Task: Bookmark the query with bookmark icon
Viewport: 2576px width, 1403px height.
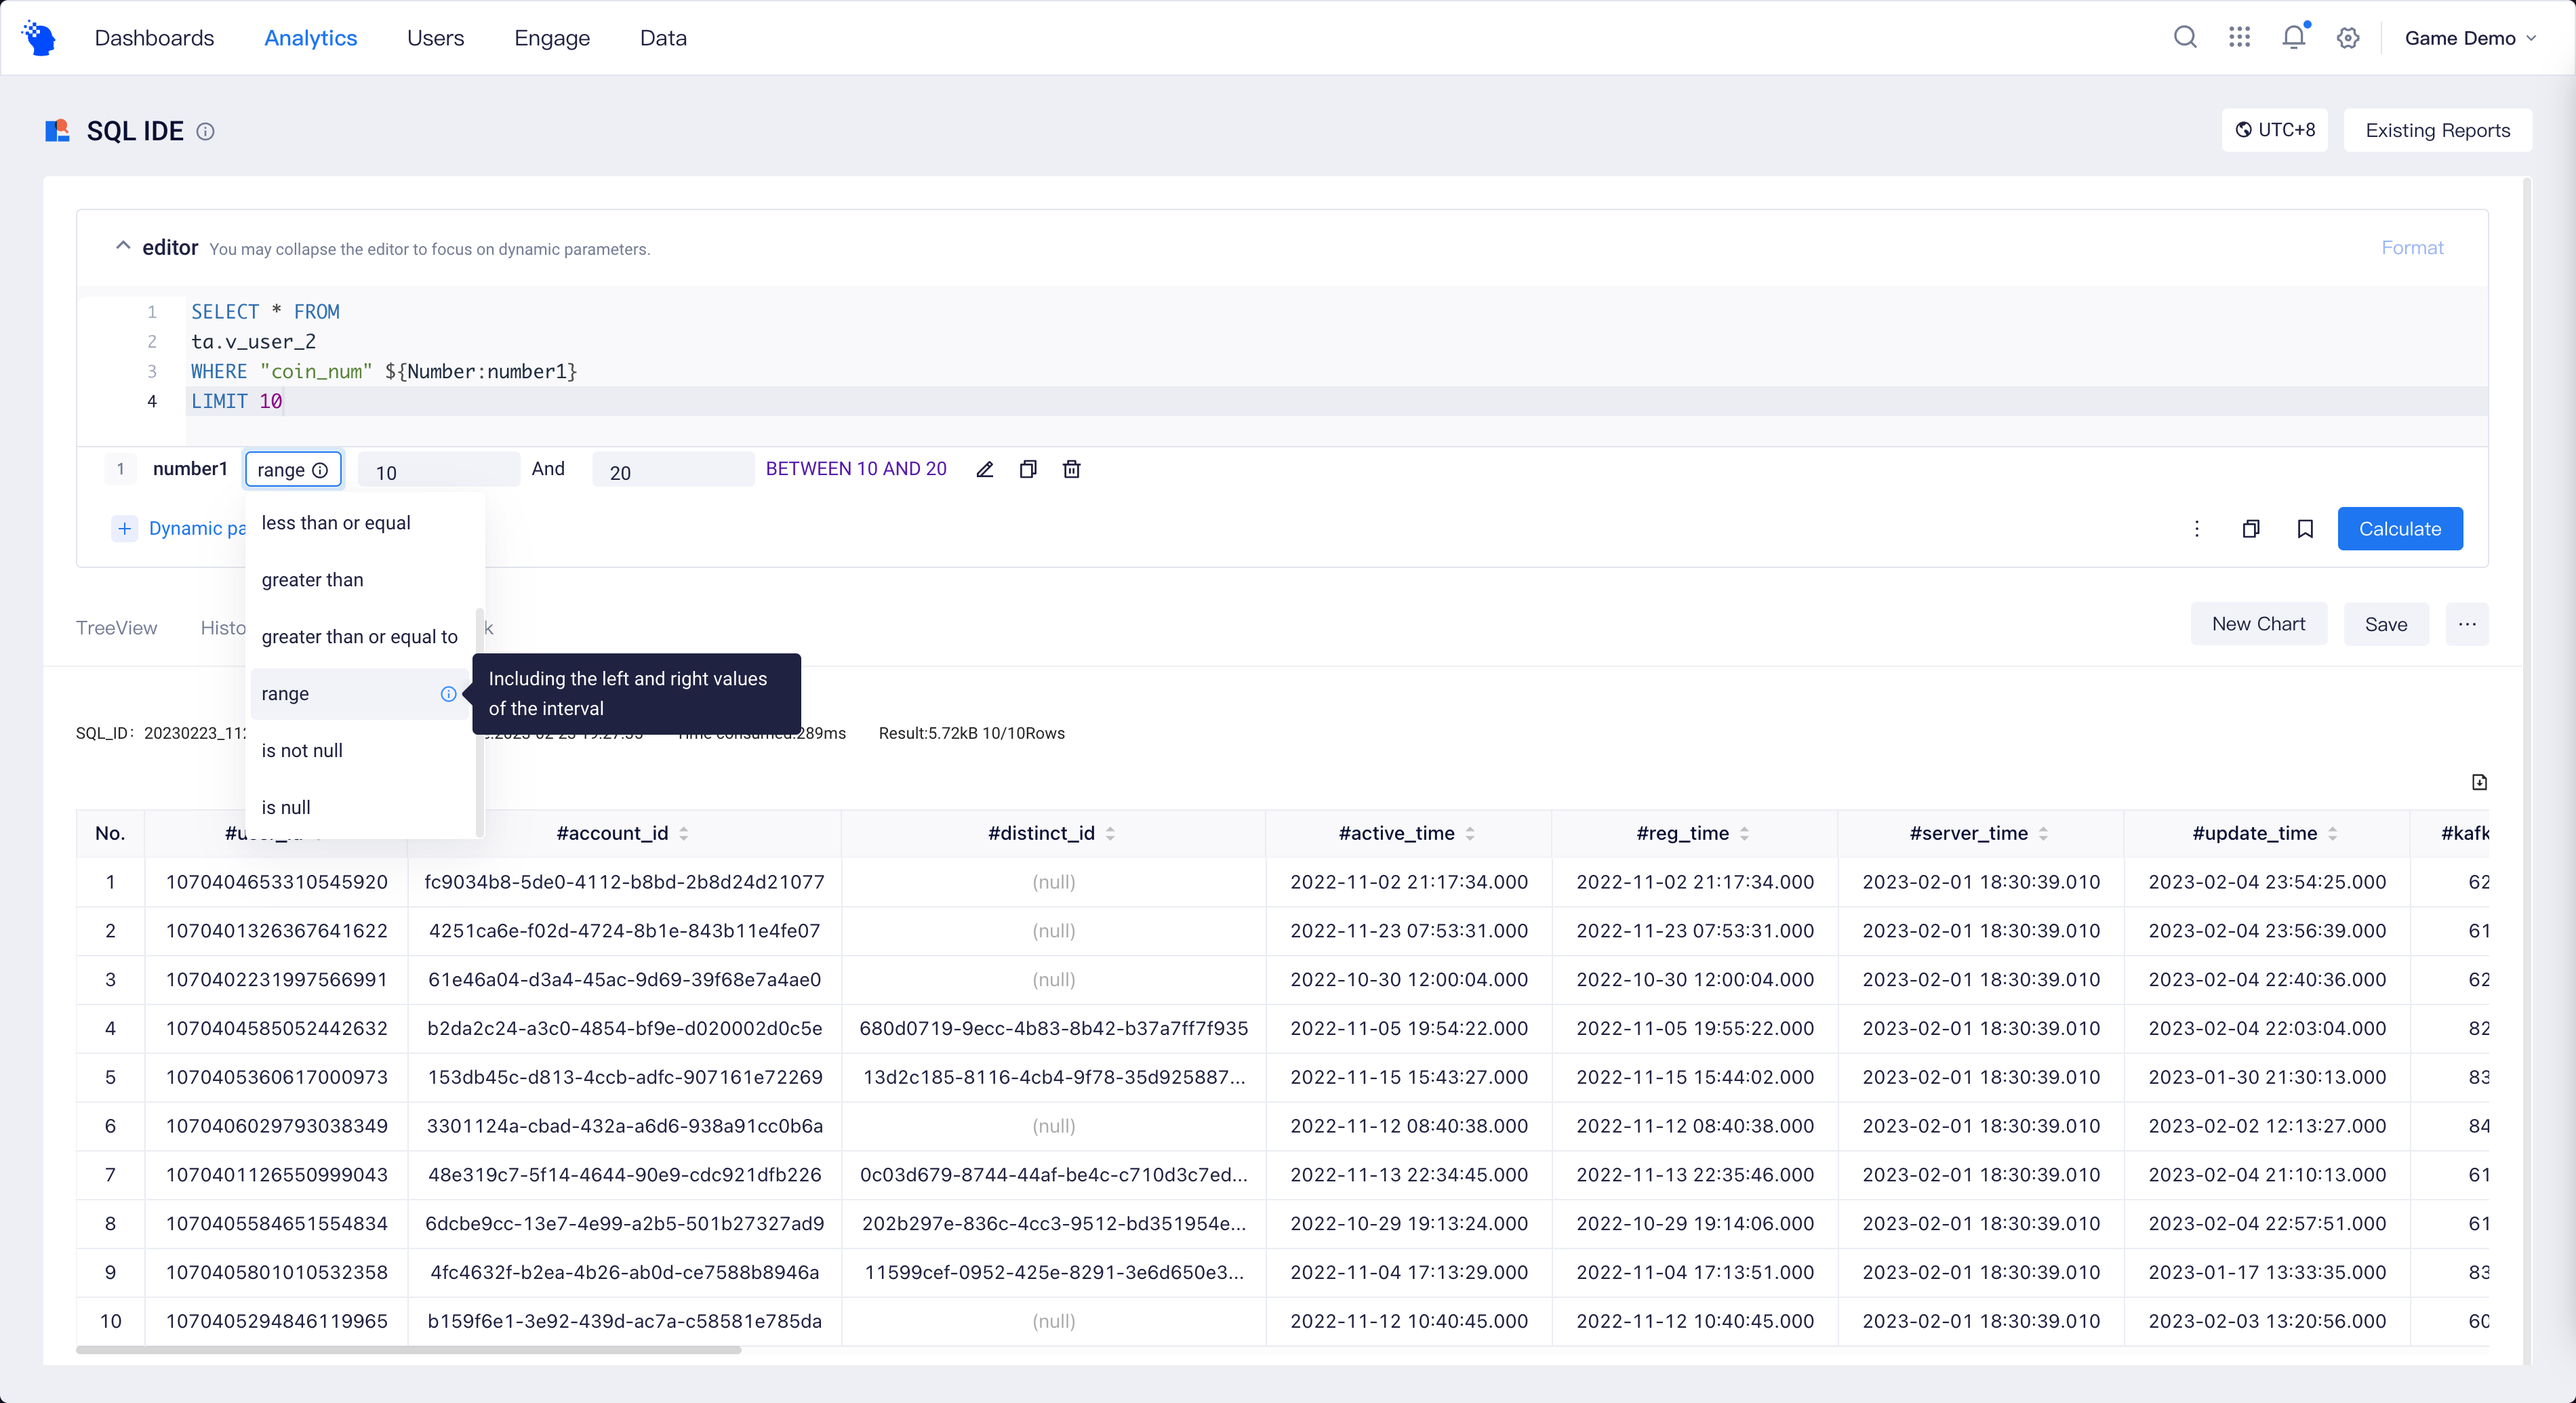Action: (2305, 529)
